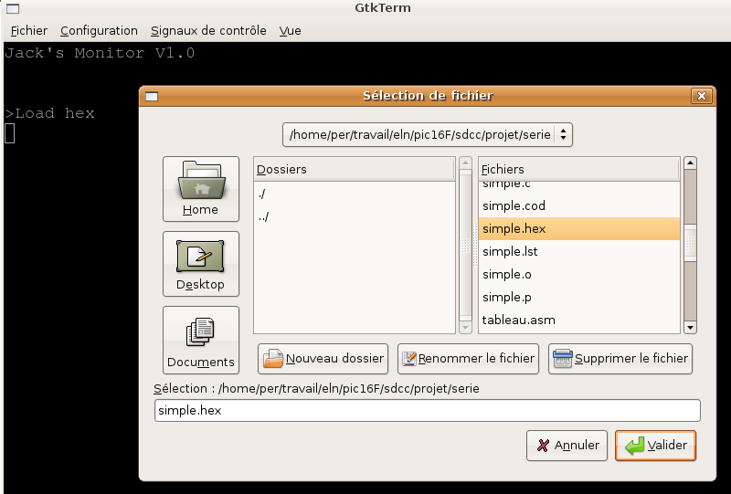The width and height of the screenshot is (731, 494).
Task: Click the Nouveau dossier button
Action: (323, 359)
